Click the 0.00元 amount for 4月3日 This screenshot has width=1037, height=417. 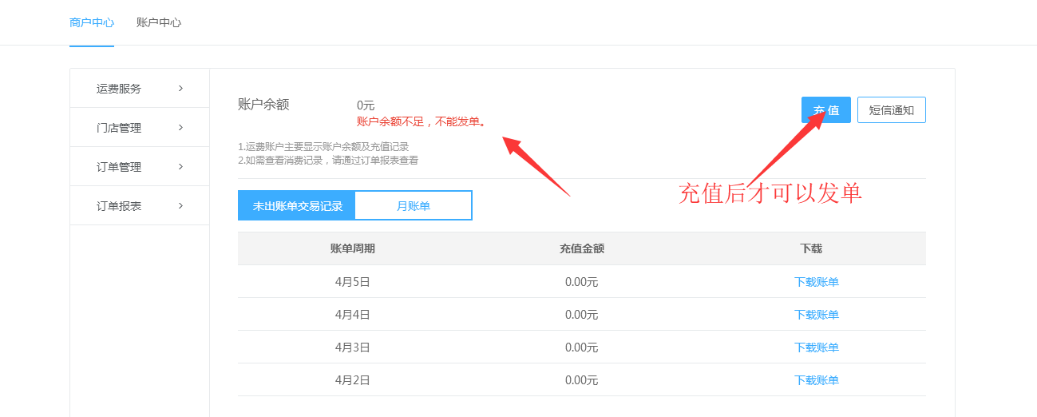pyautogui.click(x=582, y=347)
